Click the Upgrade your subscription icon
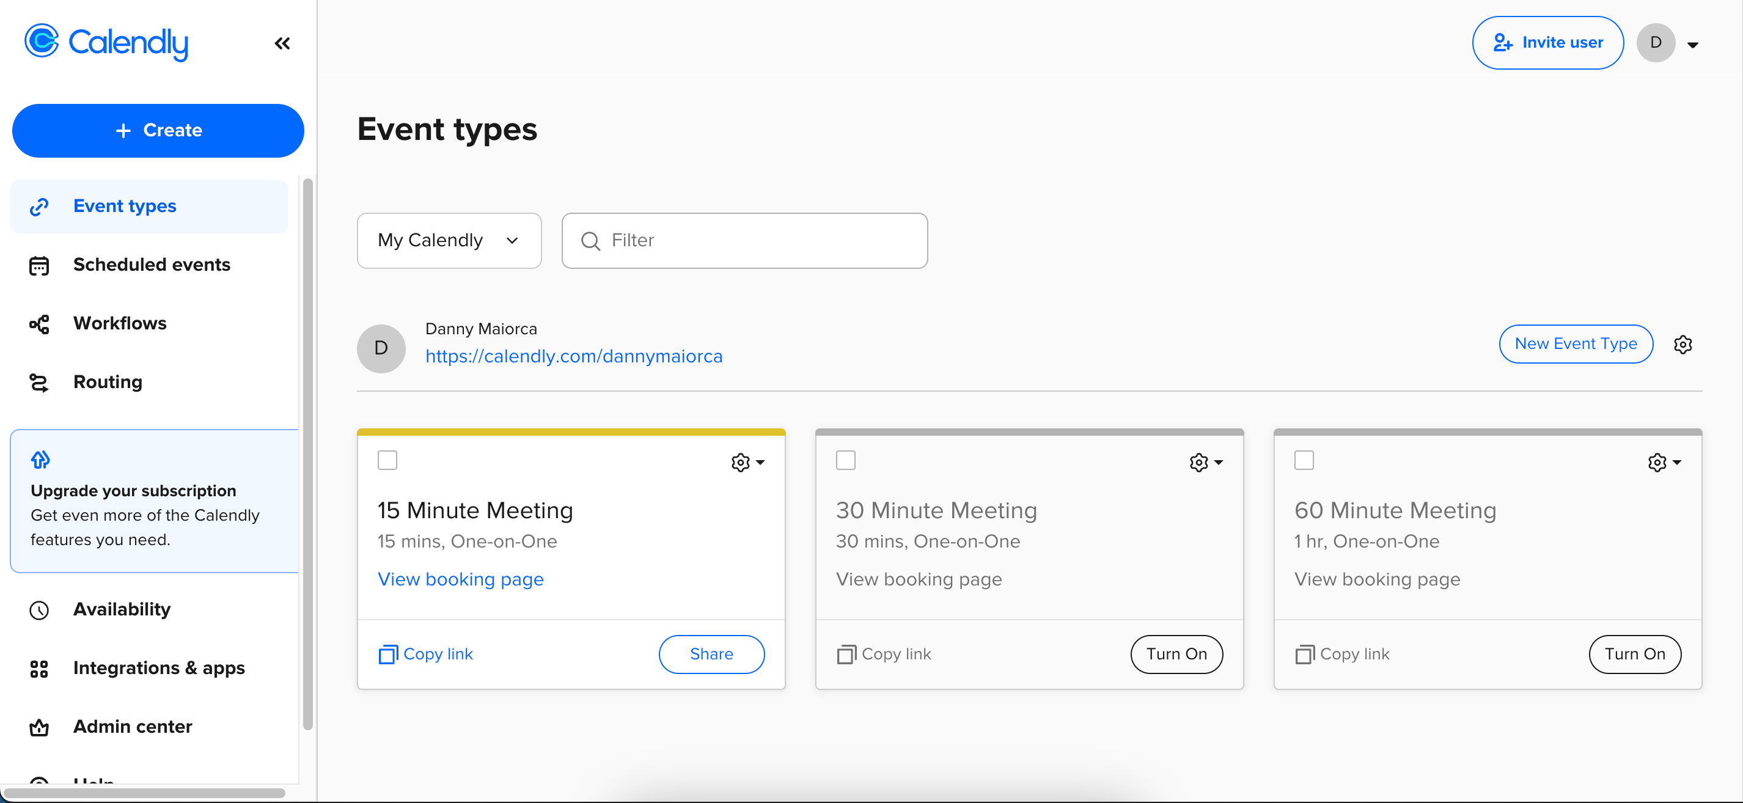This screenshot has height=803, width=1743. click(x=40, y=460)
